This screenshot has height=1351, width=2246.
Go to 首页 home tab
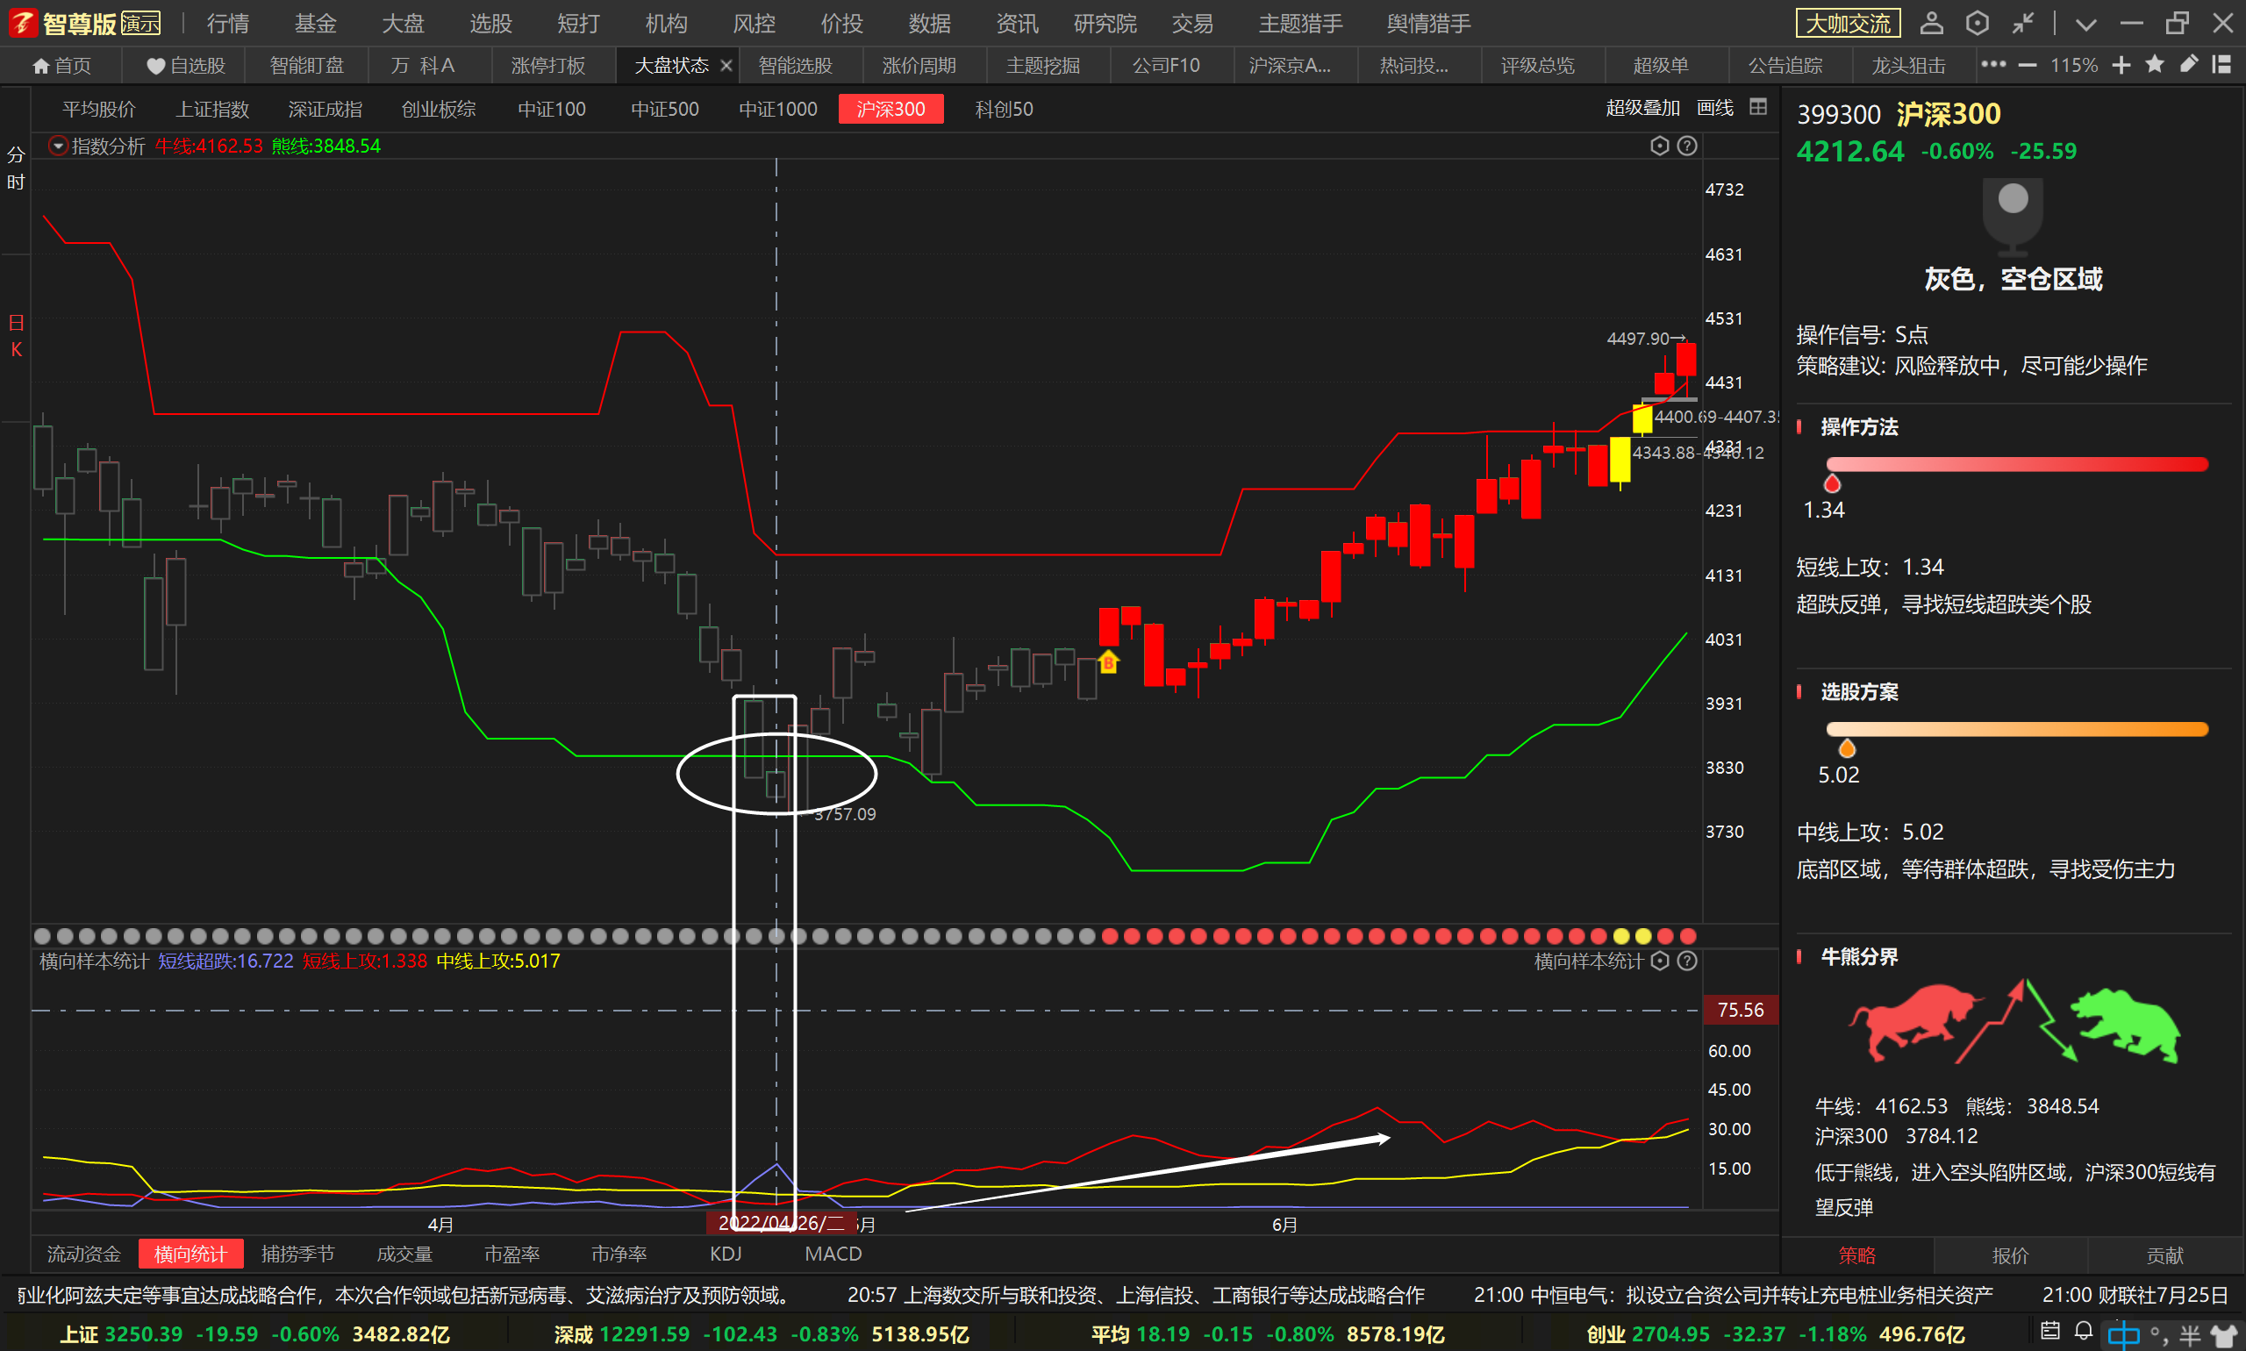(61, 66)
